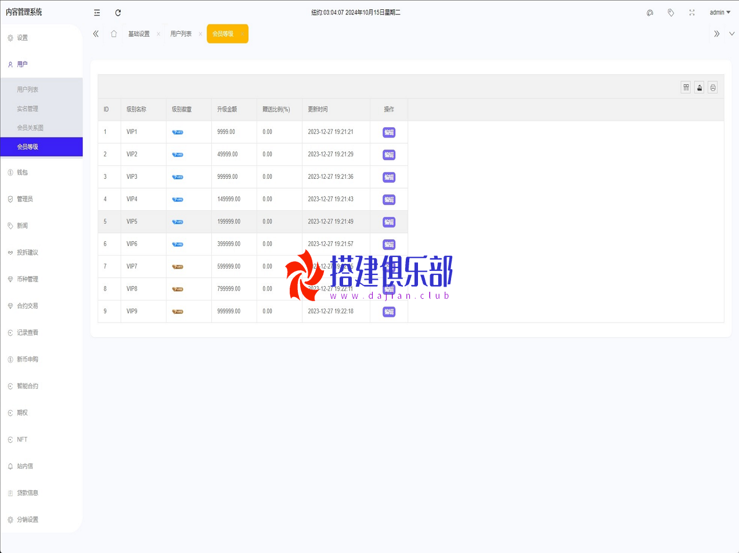The image size is (739, 553).
Task: Click the 编辑 button for VIP4
Action: point(389,200)
